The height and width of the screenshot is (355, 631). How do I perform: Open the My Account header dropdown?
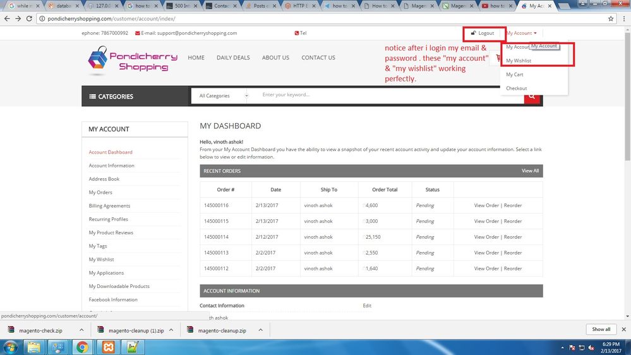[x=521, y=33]
